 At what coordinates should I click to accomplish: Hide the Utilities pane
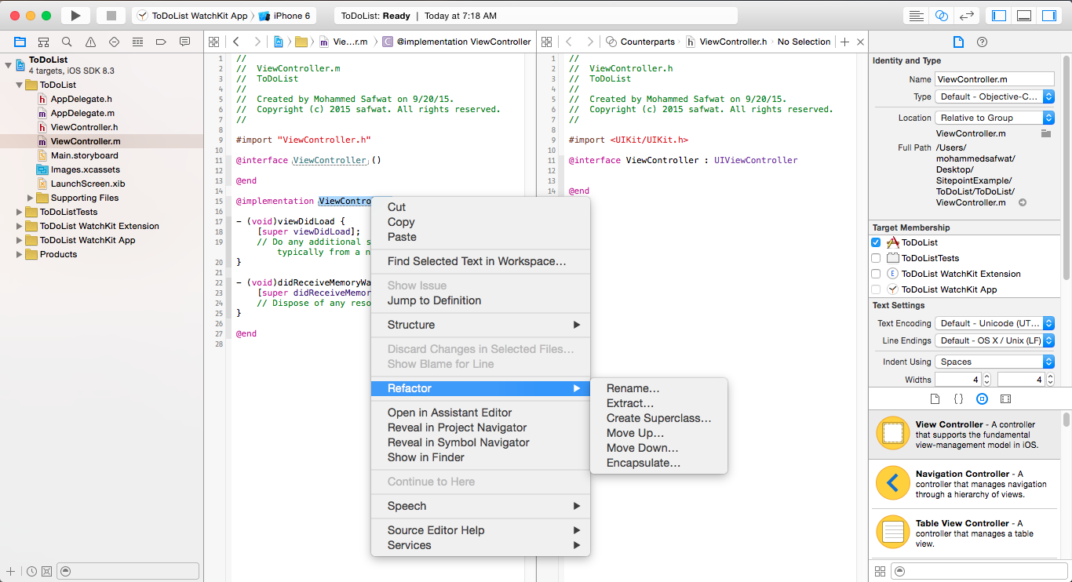(1048, 16)
